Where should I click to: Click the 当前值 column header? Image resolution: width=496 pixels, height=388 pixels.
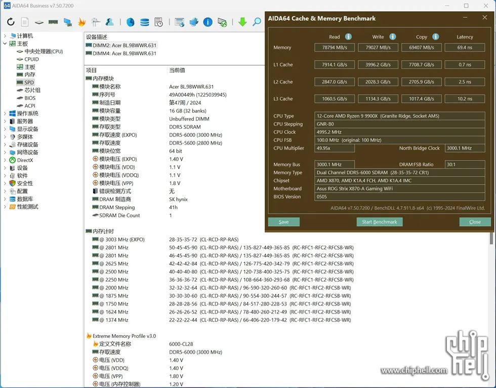[177, 70]
